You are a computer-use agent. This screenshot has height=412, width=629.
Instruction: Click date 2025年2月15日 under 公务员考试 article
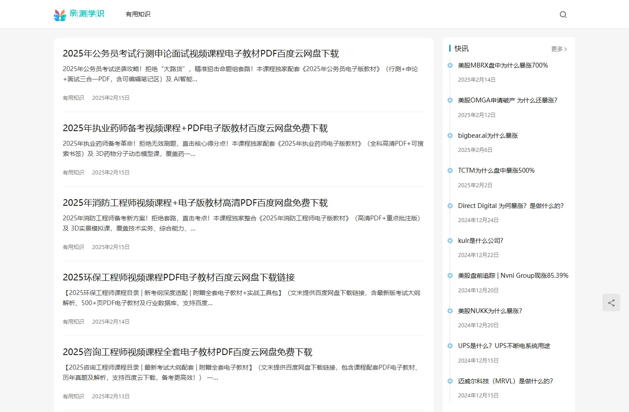(x=111, y=98)
